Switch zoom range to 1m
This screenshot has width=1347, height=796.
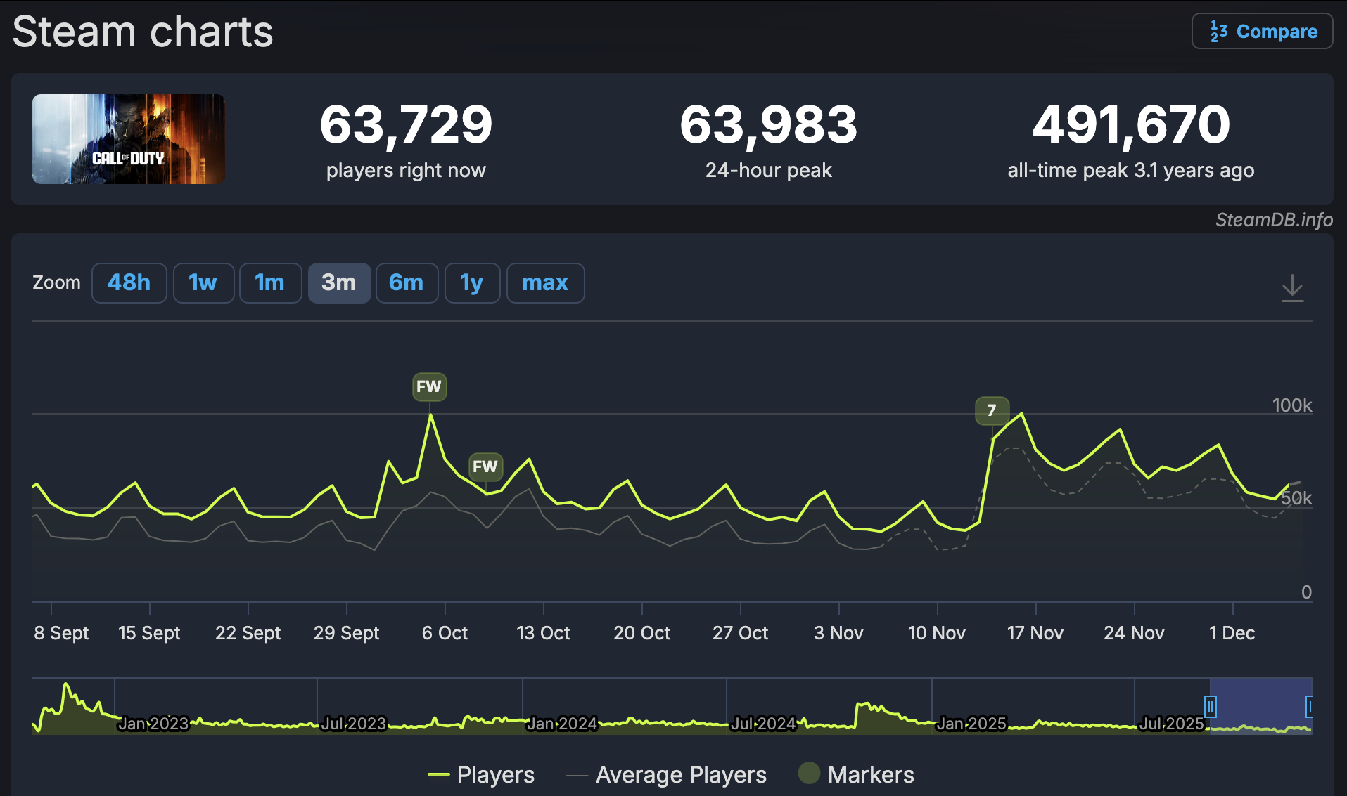coord(270,283)
